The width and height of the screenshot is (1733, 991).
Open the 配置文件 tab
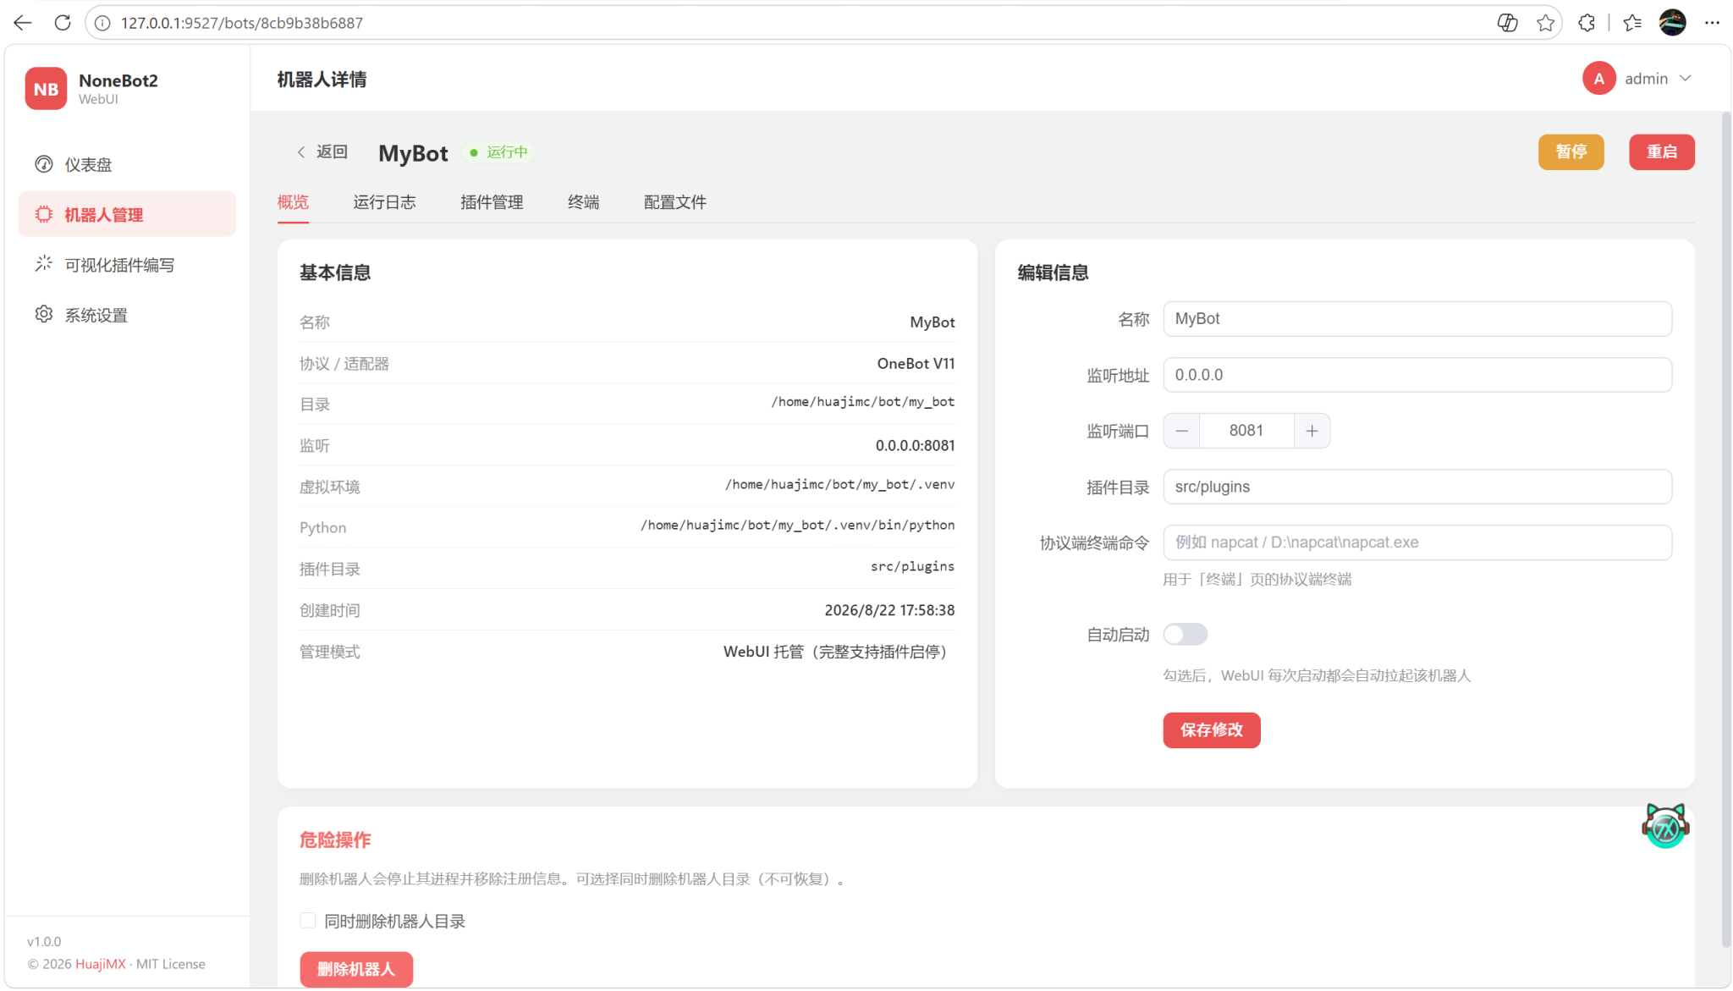pyautogui.click(x=674, y=202)
